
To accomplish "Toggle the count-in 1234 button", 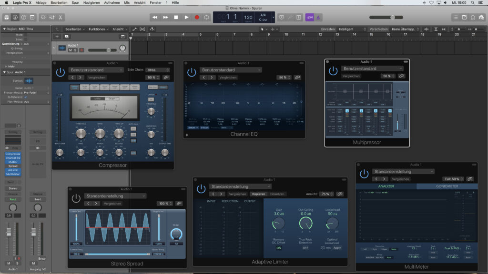I will [x=309, y=18].
